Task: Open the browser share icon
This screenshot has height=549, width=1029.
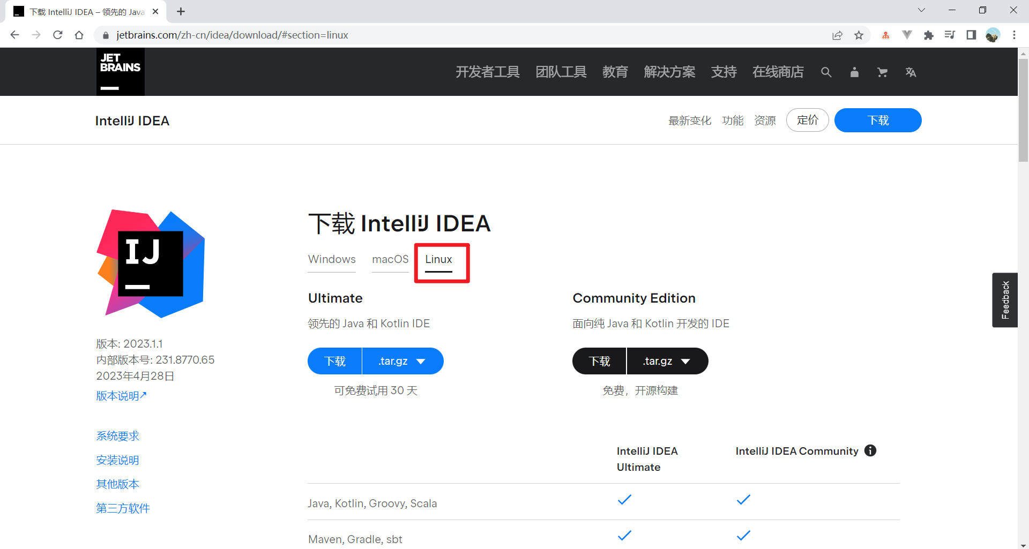Action: [x=838, y=35]
